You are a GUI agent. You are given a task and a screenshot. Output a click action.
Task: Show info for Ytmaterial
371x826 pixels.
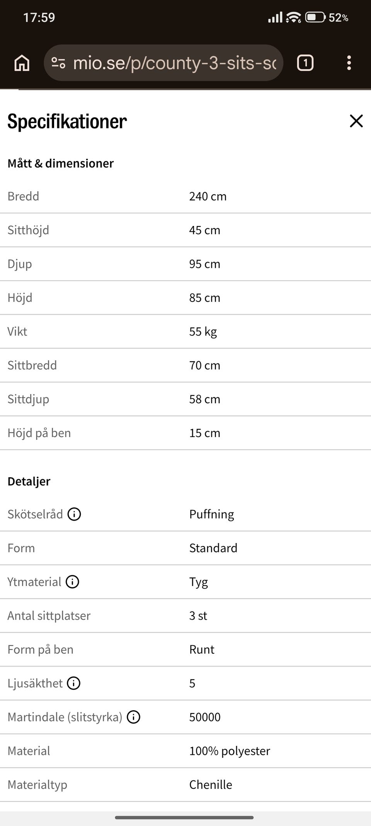(x=72, y=582)
